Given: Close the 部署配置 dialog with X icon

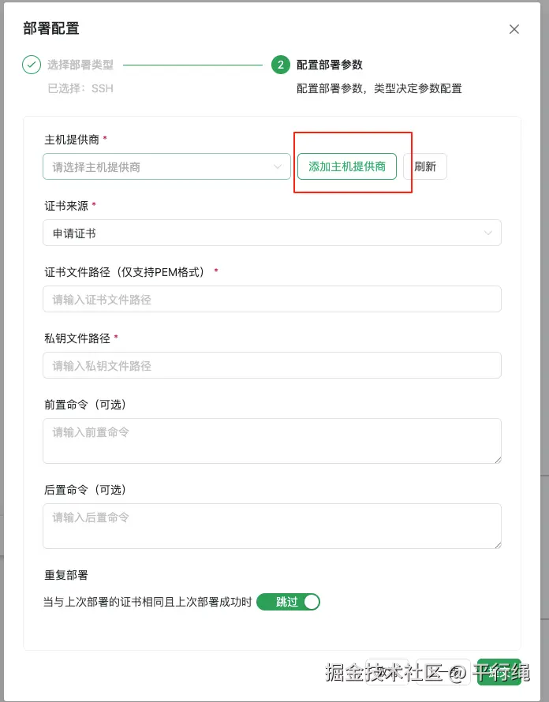Looking at the screenshot, I should tap(514, 29).
